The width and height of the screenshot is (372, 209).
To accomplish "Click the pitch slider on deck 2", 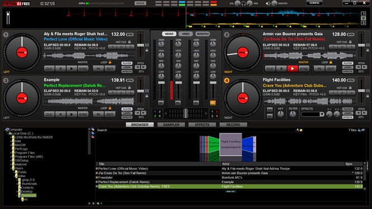I will coord(361,45).
